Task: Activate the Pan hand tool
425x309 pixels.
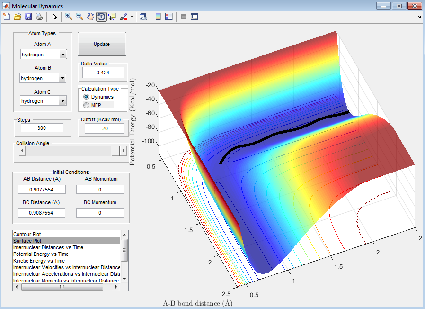Action: point(90,17)
